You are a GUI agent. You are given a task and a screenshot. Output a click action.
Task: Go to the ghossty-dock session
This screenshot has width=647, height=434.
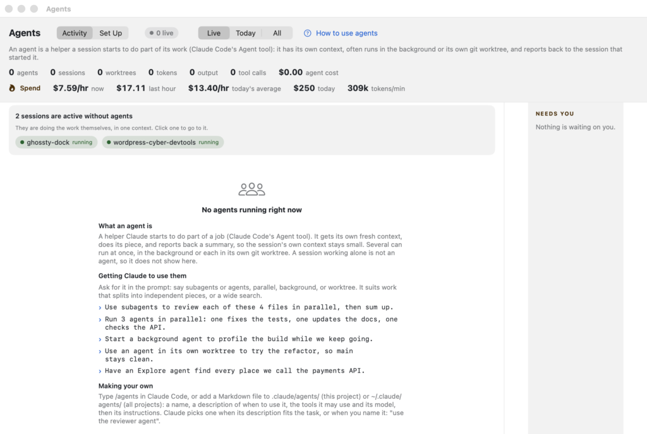[x=56, y=142]
